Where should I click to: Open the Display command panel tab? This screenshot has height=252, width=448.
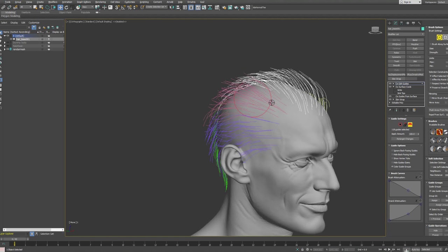413,23
